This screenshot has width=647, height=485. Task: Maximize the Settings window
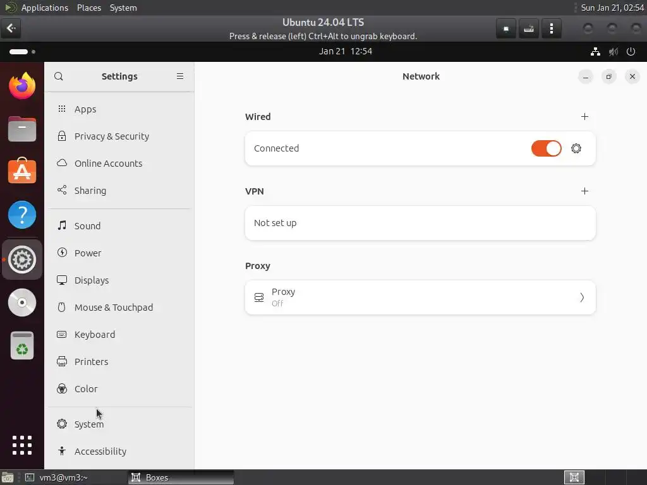(608, 76)
